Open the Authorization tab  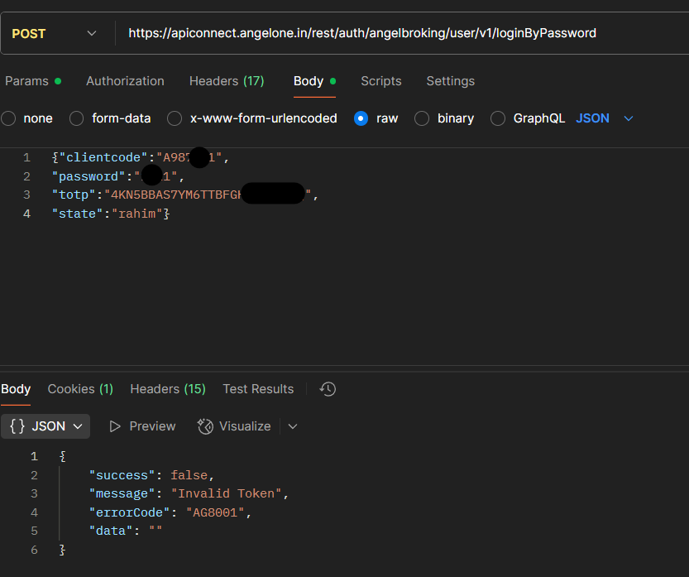click(125, 81)
